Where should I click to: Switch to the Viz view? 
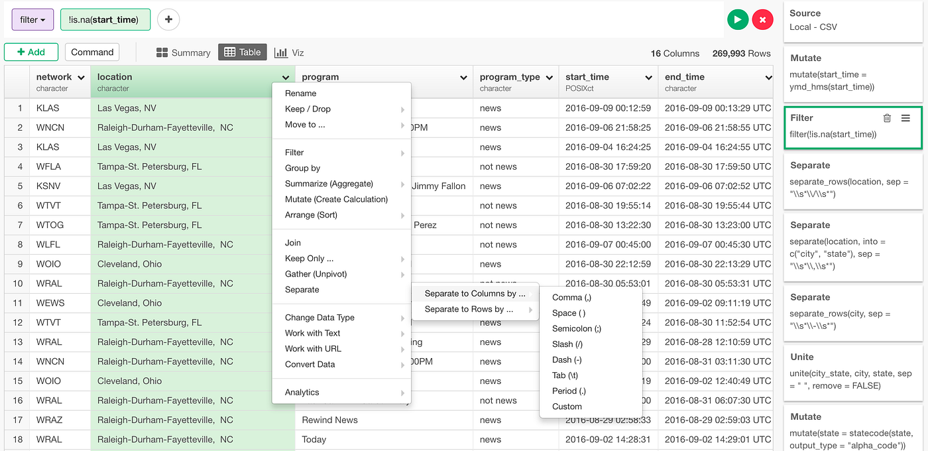(x=289, y=52)
